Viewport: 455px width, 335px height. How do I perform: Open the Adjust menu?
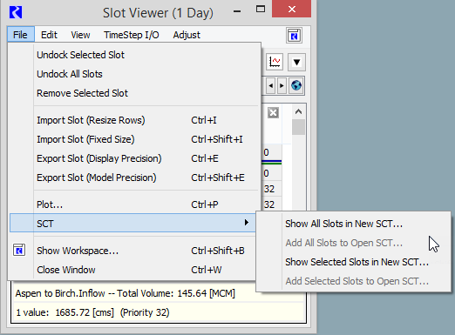pos(187,35)
